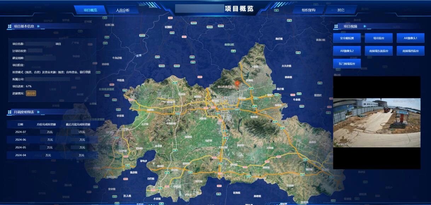The height and width of the screenshot is (205, 431).
Task: Open the 人员分析 tab
Action: tap(122, 10)
